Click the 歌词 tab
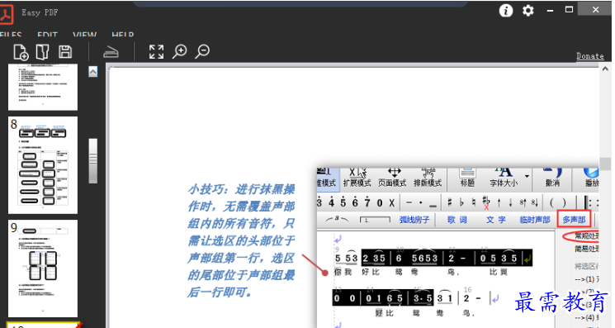The height and width of the screenshot is (328, 615). (x=457, y=220)
